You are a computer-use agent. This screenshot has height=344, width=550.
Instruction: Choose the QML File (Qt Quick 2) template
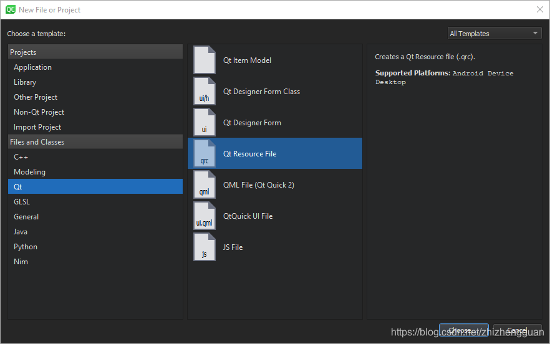pyautogui.click(x=275, y=185)
